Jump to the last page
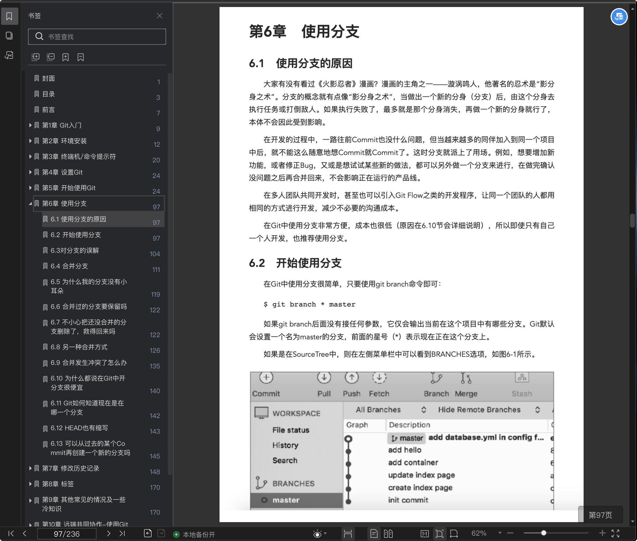 122,533
